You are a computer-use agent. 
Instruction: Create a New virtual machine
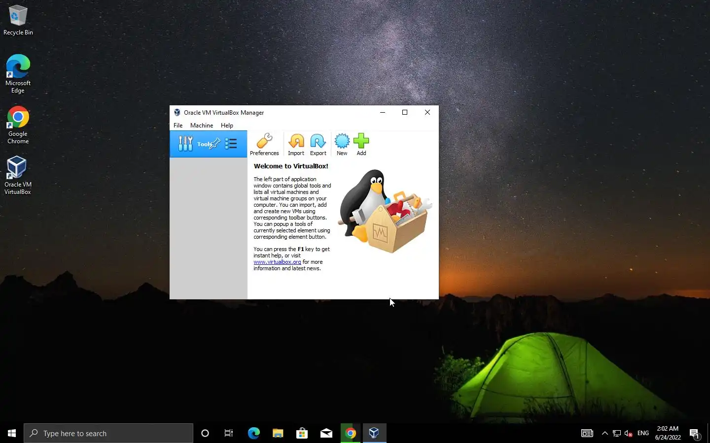(342, 145)
